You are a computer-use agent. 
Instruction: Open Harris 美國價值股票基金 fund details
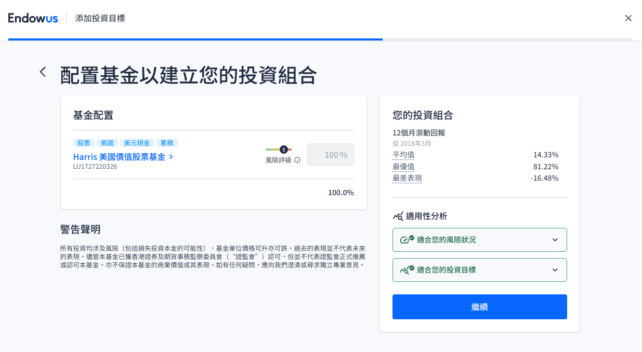pos(119,157)
